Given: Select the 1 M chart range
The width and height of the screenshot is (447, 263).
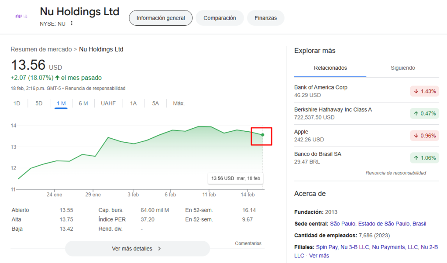Looking at the screenshot, I should 61,103.
